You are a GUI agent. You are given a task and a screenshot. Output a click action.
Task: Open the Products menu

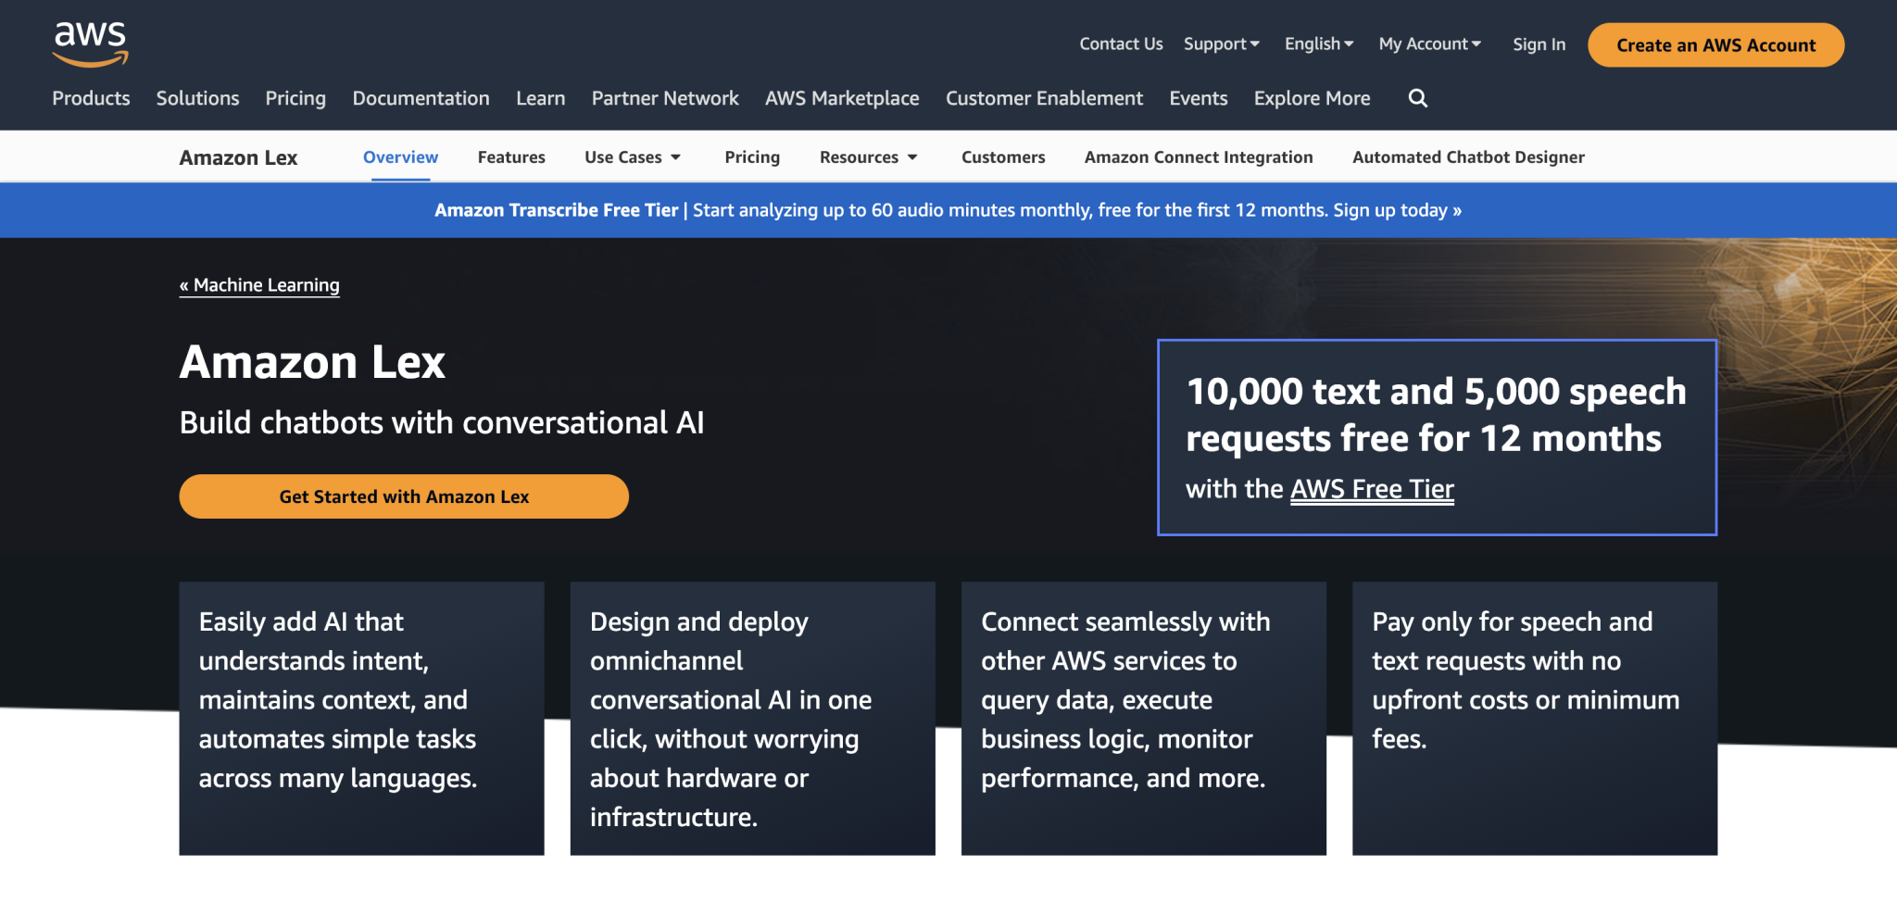click(91, 98)
